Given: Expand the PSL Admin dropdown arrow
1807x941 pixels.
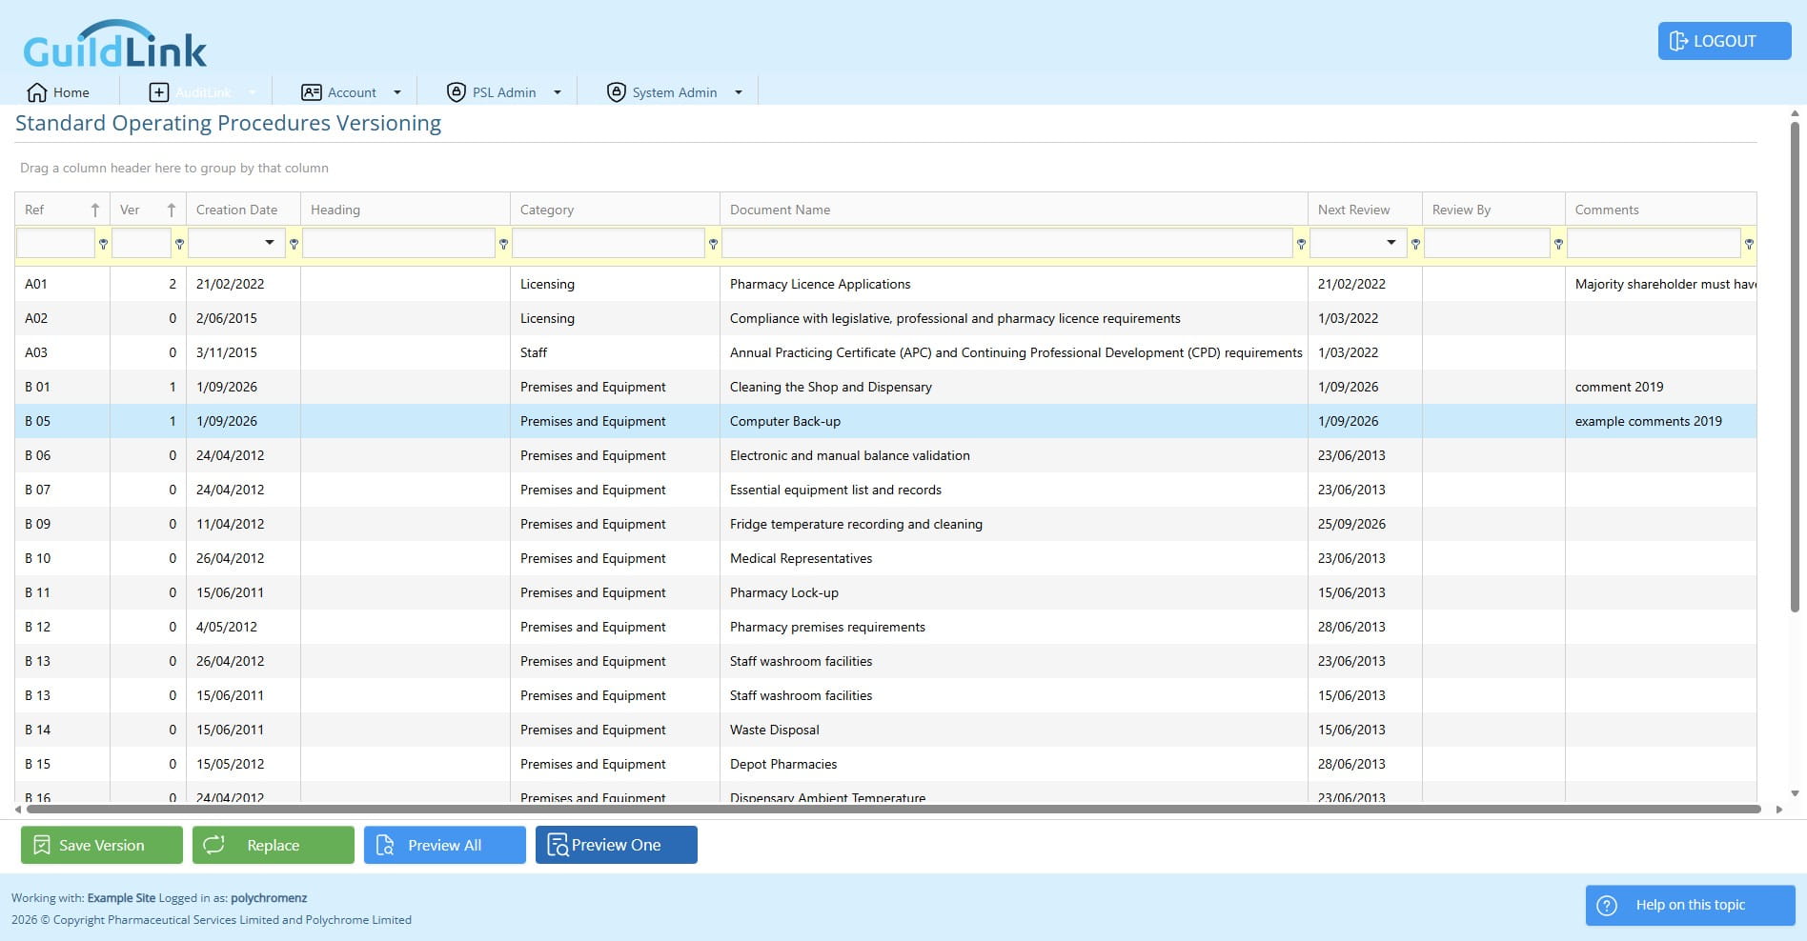Looking at the screenshot, I should pyautogui.click(x=558, y=92).
